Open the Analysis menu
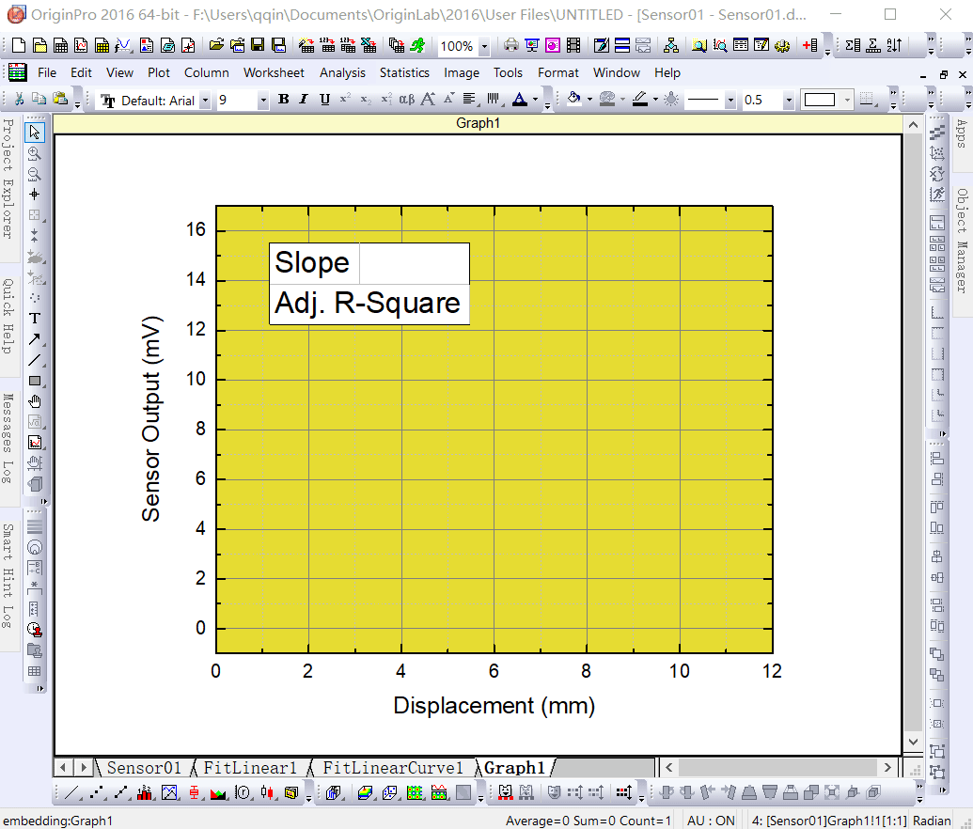Viewport: 973px width, 829px height. [342, 72]
